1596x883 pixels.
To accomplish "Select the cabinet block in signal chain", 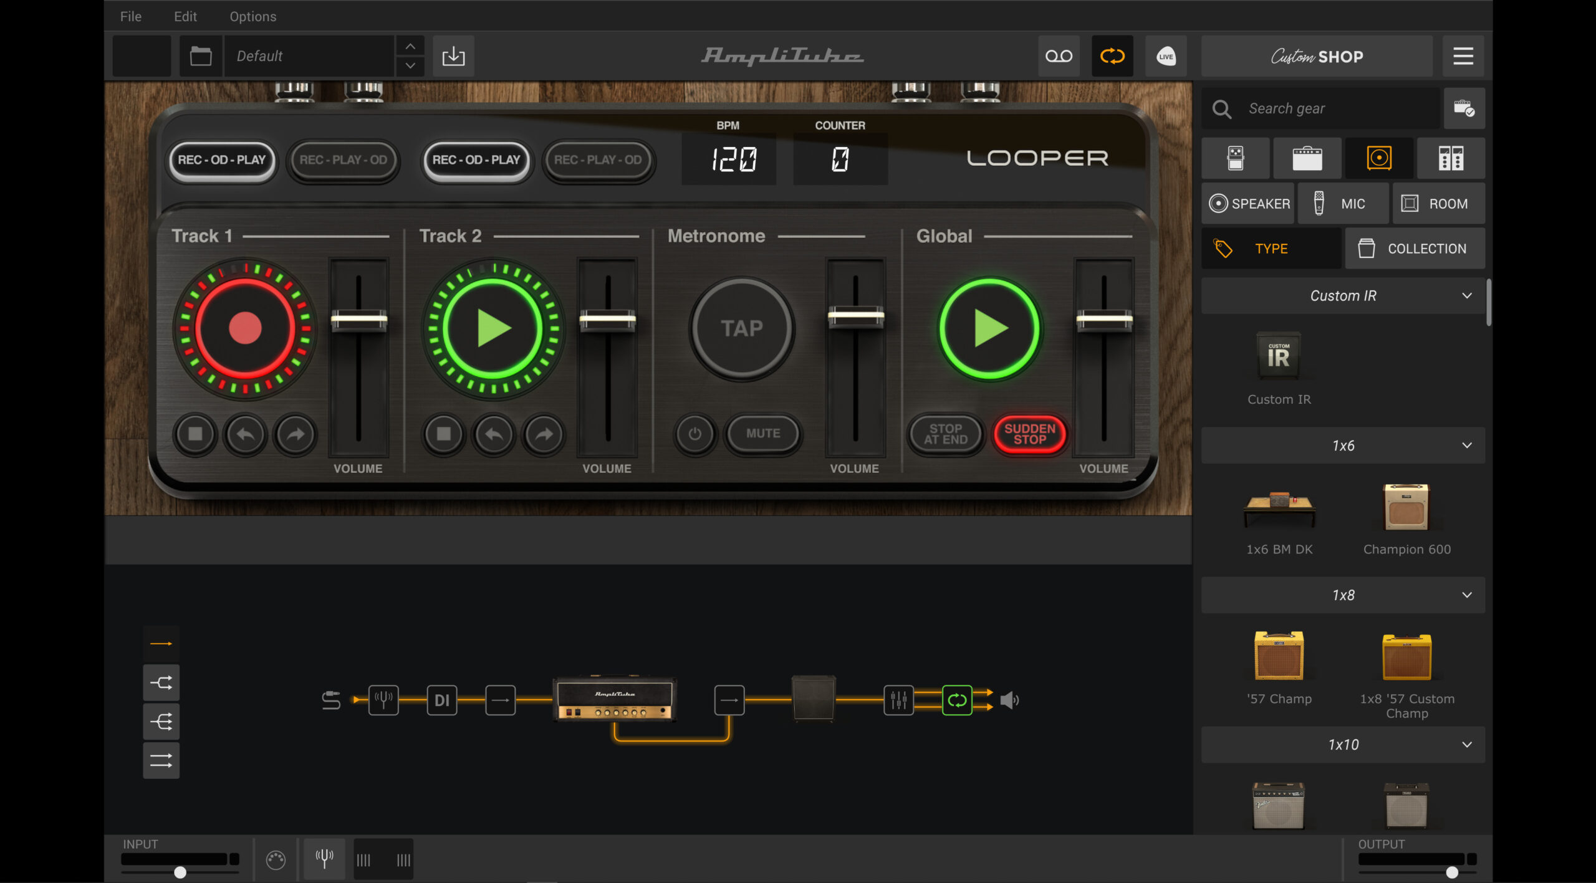I will (814, 698).
